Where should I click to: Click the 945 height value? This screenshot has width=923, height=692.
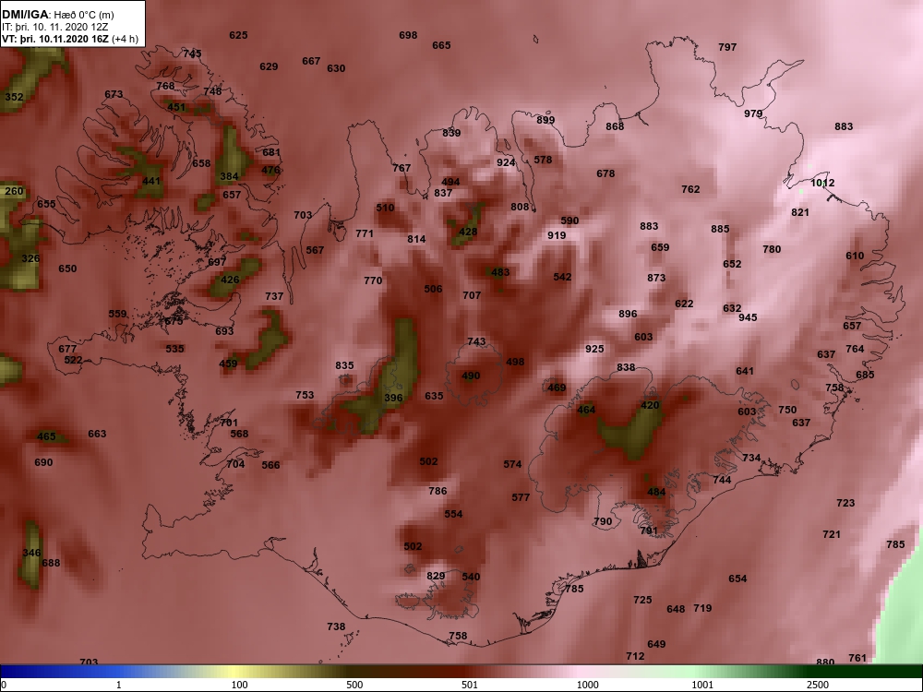click(748, 317)
